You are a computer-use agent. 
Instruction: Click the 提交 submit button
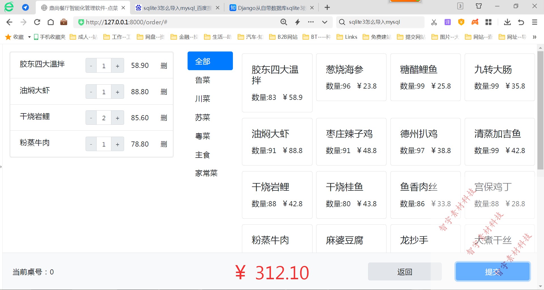tap(492, 272)
